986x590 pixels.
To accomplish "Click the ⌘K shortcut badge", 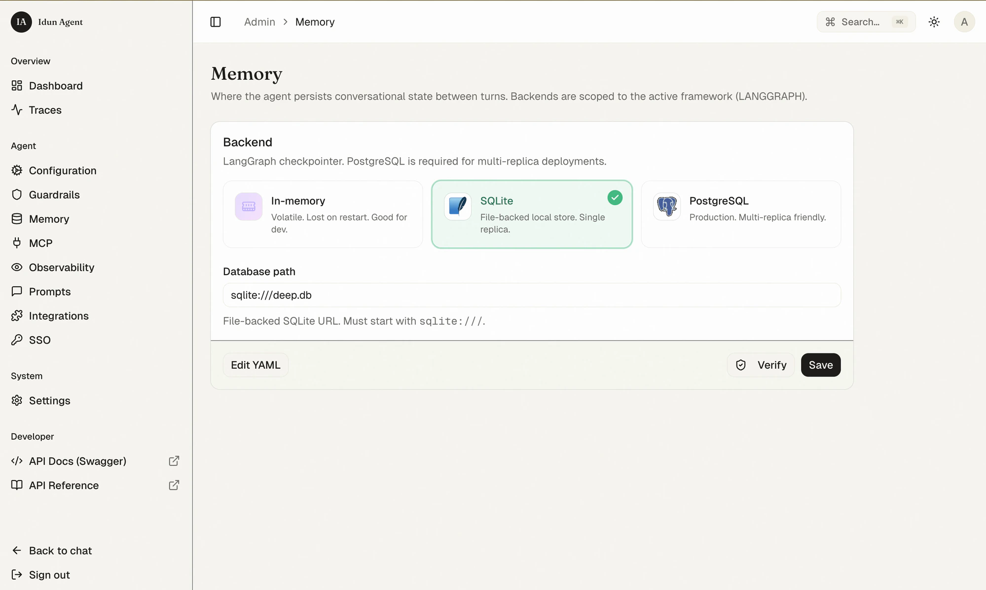I will 900,22.
